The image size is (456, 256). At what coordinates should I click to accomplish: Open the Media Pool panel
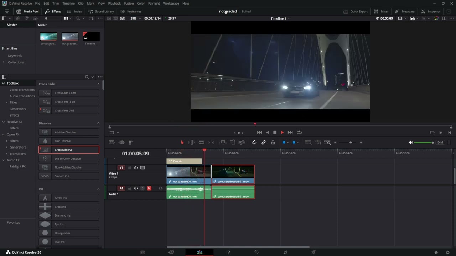27,11
